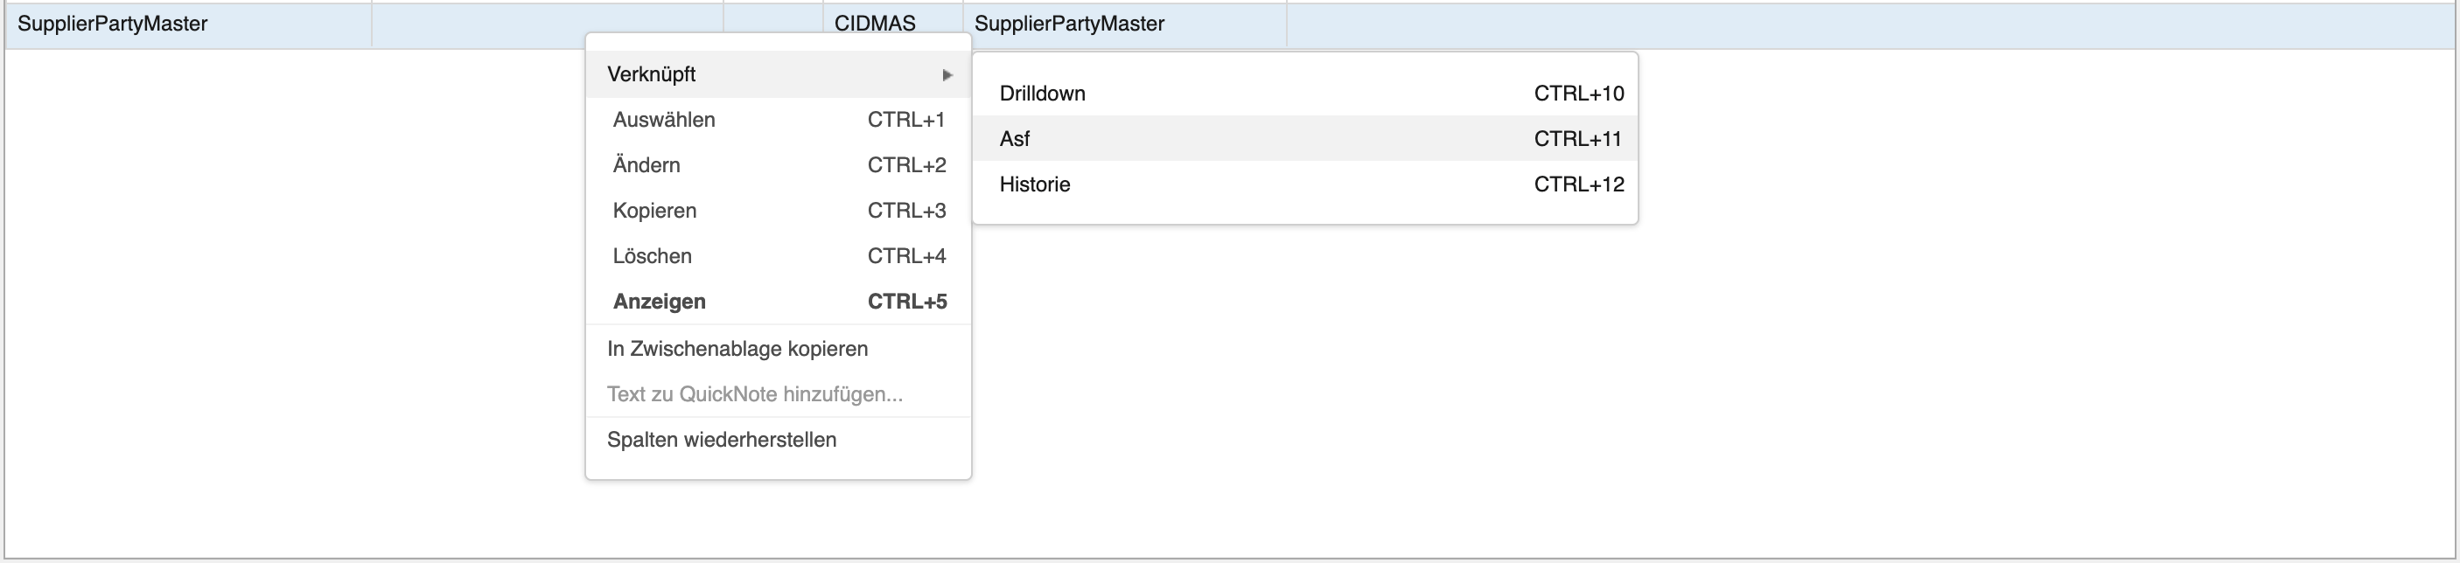The height and width of the screenshot is (563, 2460).
Task: Select the Ändern menu option
Action: (x=646, y=165)
